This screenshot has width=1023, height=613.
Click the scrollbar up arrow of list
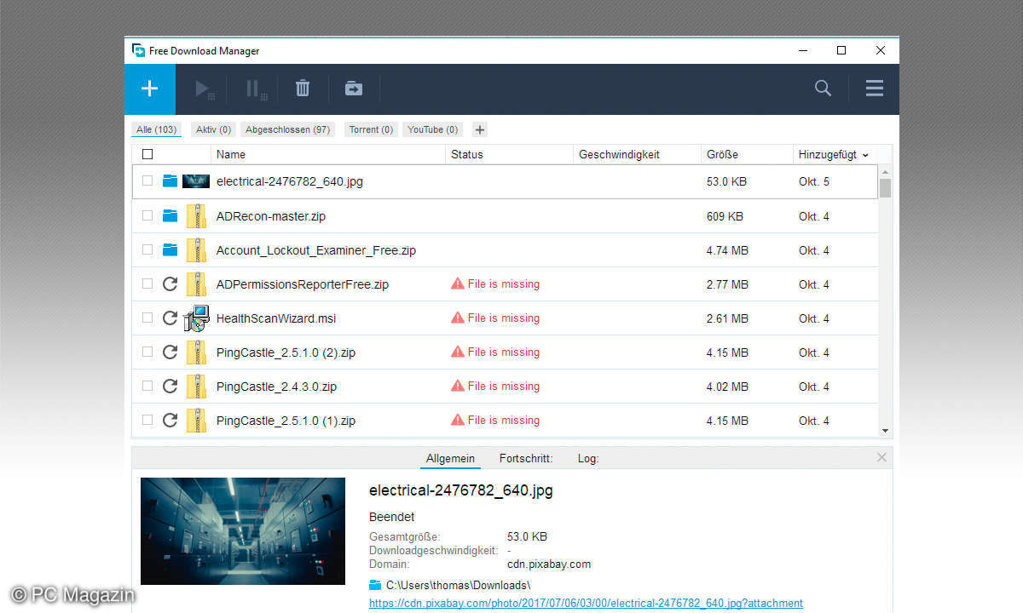(885, 171)
